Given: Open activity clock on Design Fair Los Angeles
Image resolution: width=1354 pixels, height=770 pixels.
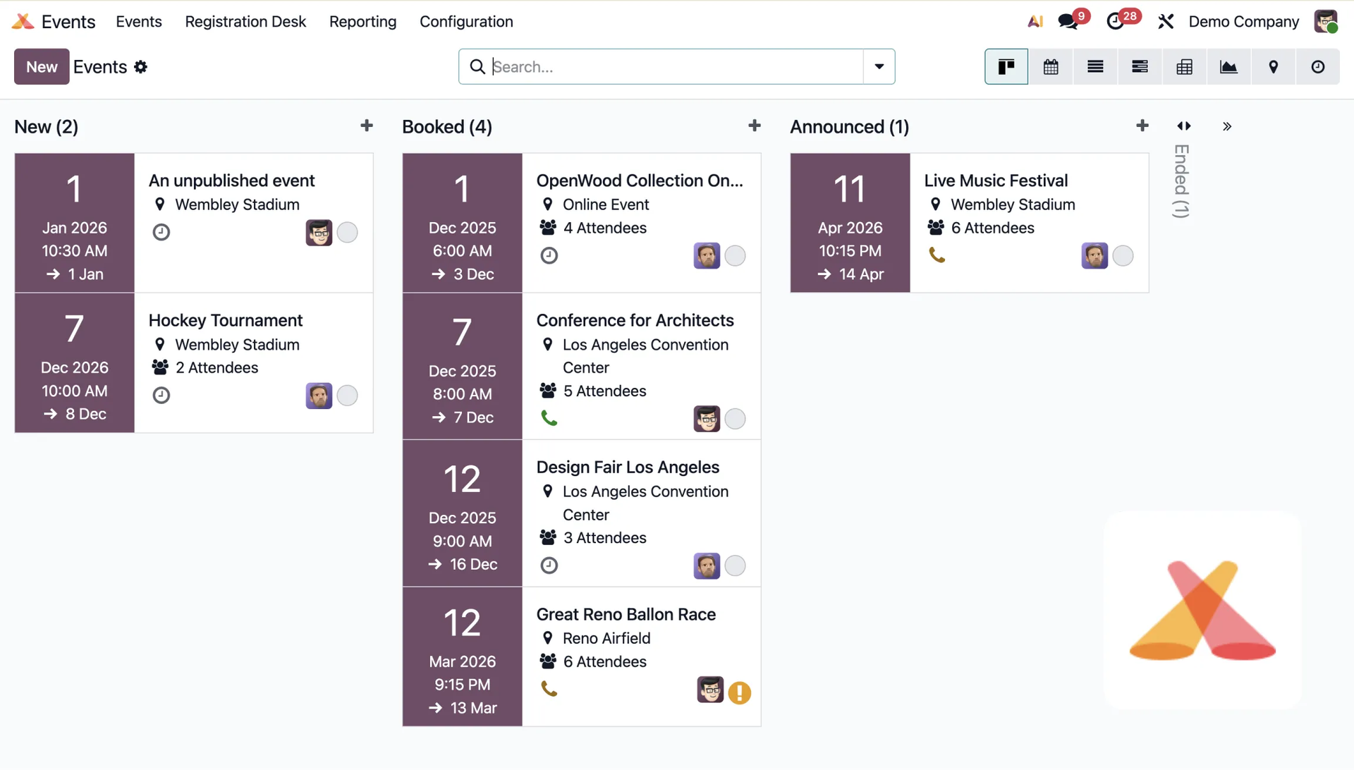Looking at the screenshot, I should [549, 566].
